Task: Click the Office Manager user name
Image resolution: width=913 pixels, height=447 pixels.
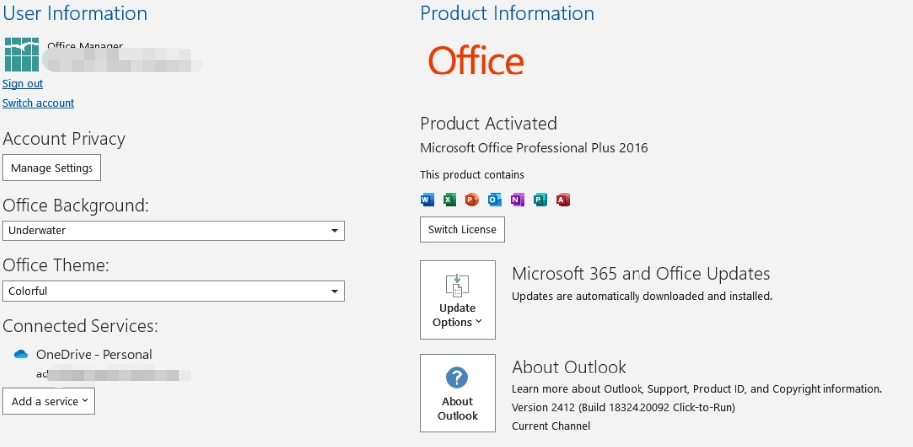Action: [x=85, y=46]
